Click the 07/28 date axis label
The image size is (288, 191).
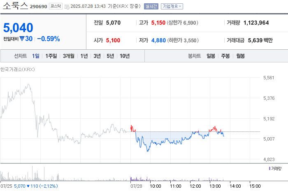[x=136, y=186]
